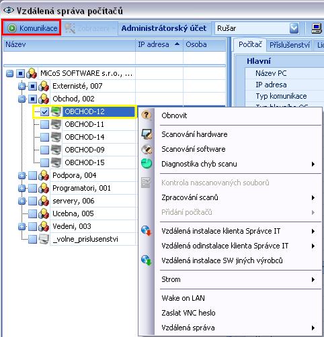Collapse the Obchod, 002 group

click(22, 99)
